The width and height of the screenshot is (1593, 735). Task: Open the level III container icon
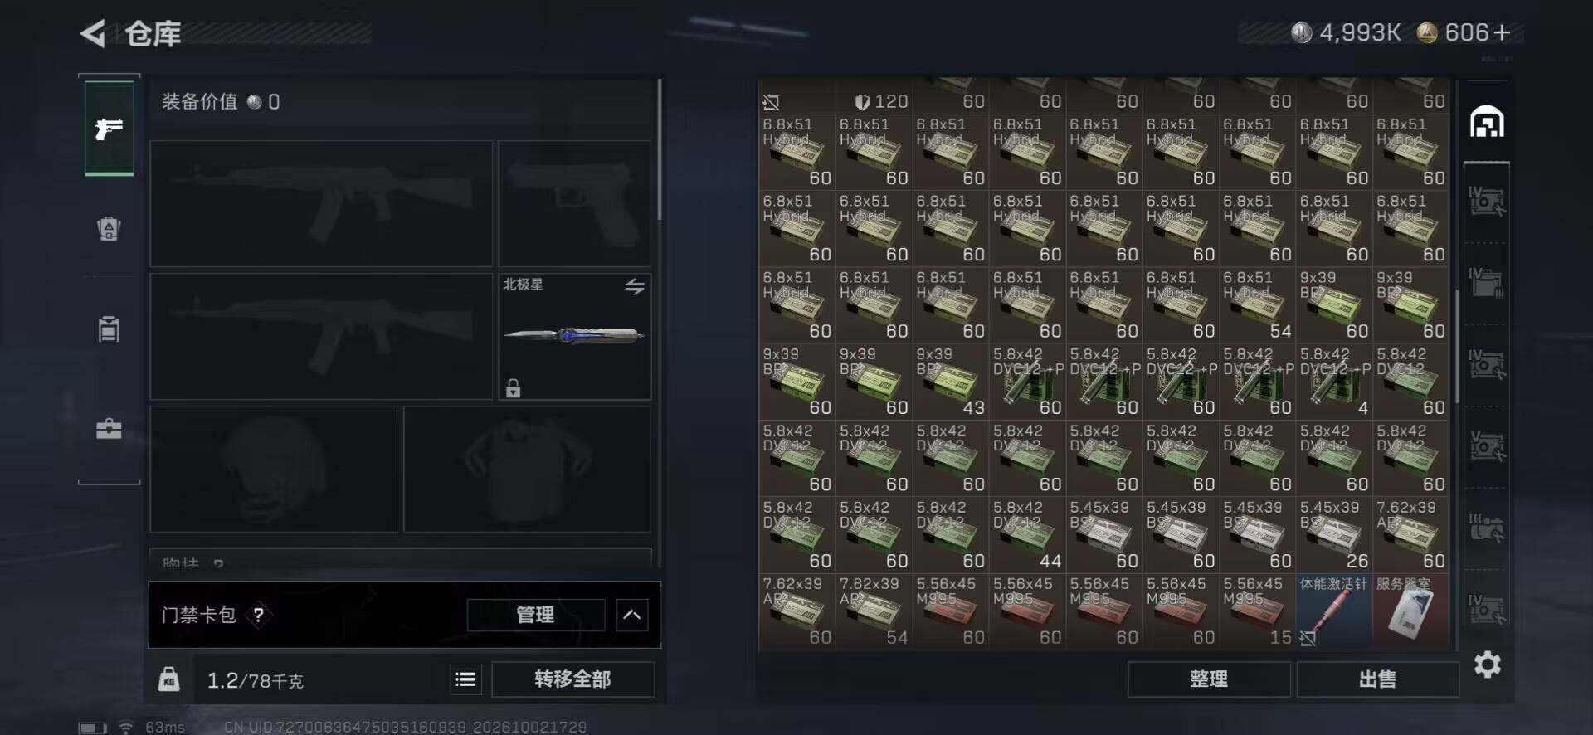pos(1487,528)
